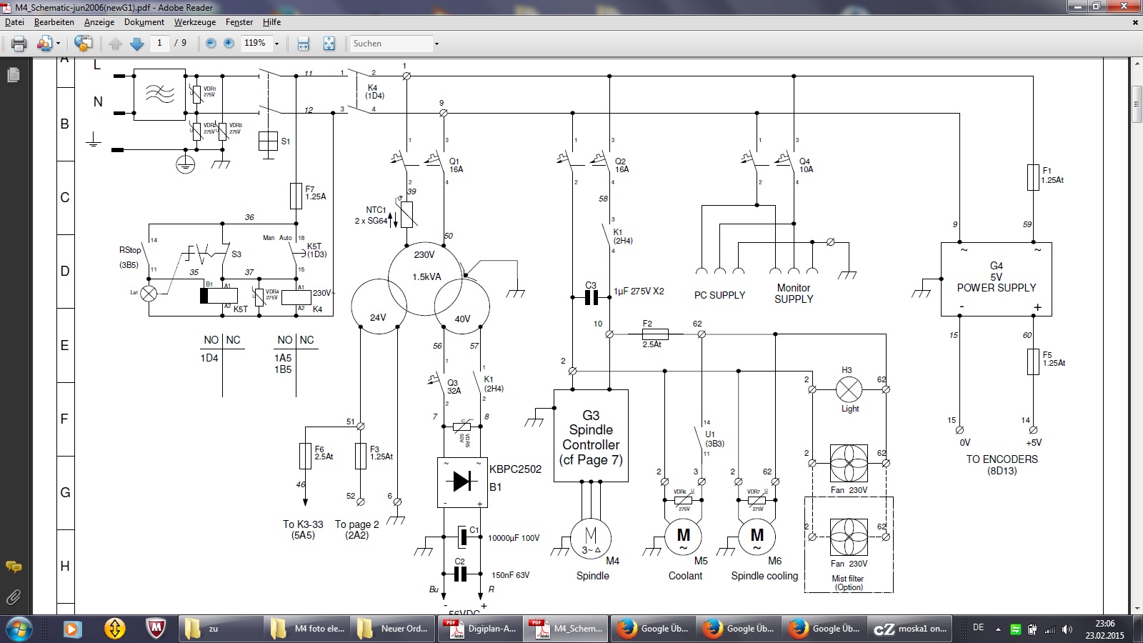
Task: Switch to the 'zu' folder taskbar window
Action: pyautogui.click(x=220, y=629)
